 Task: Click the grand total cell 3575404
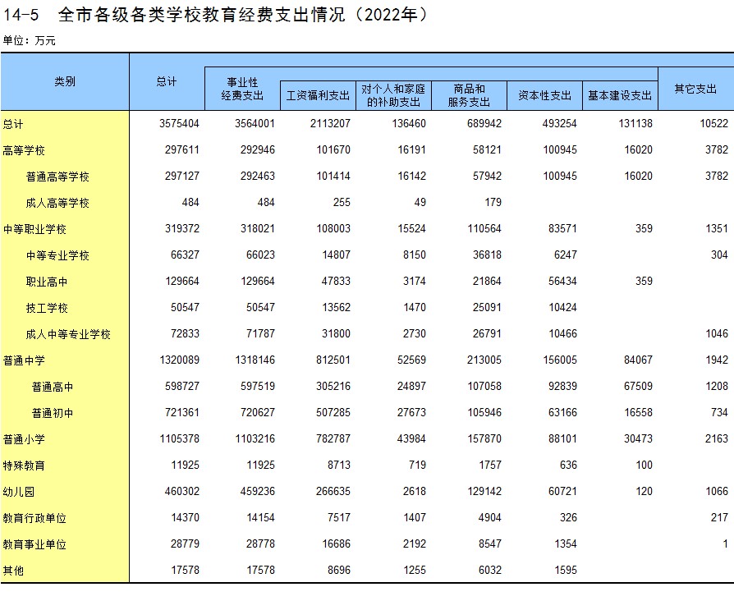(179, 124)
